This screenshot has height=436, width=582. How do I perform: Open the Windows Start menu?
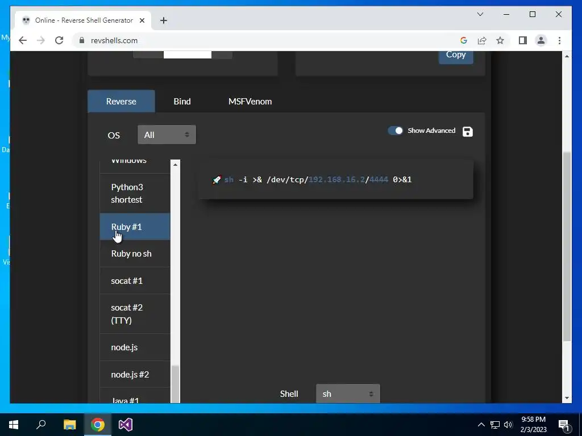click(x=14, y=425)
